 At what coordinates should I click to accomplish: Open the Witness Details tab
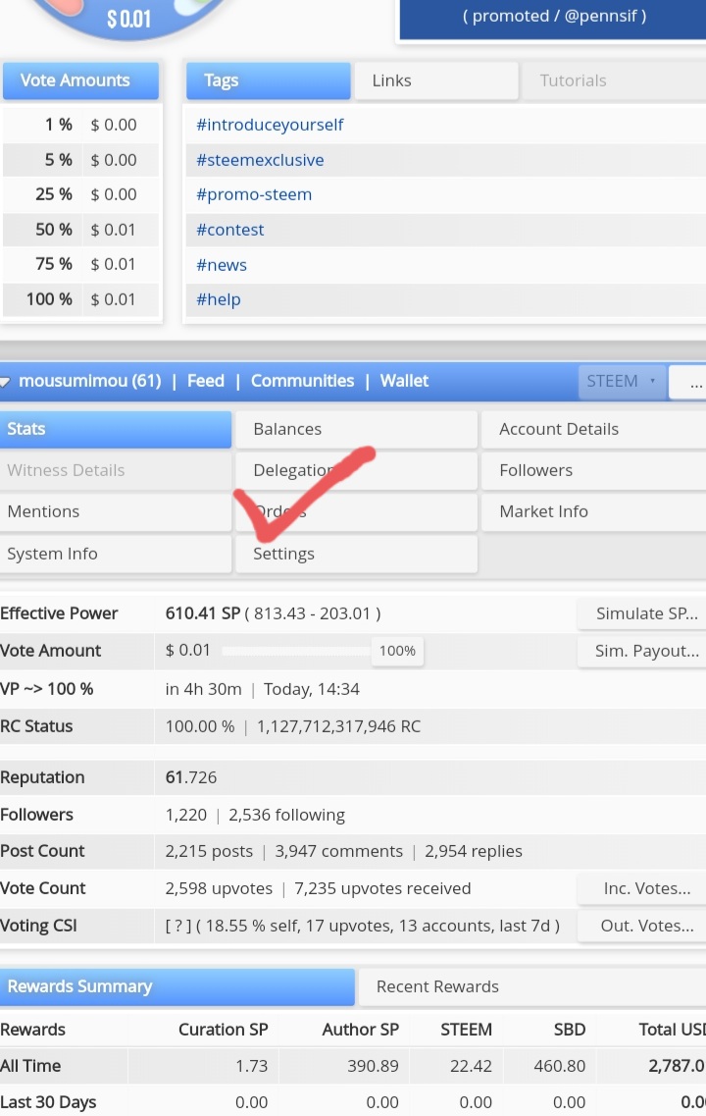click(x=115, y=470)
